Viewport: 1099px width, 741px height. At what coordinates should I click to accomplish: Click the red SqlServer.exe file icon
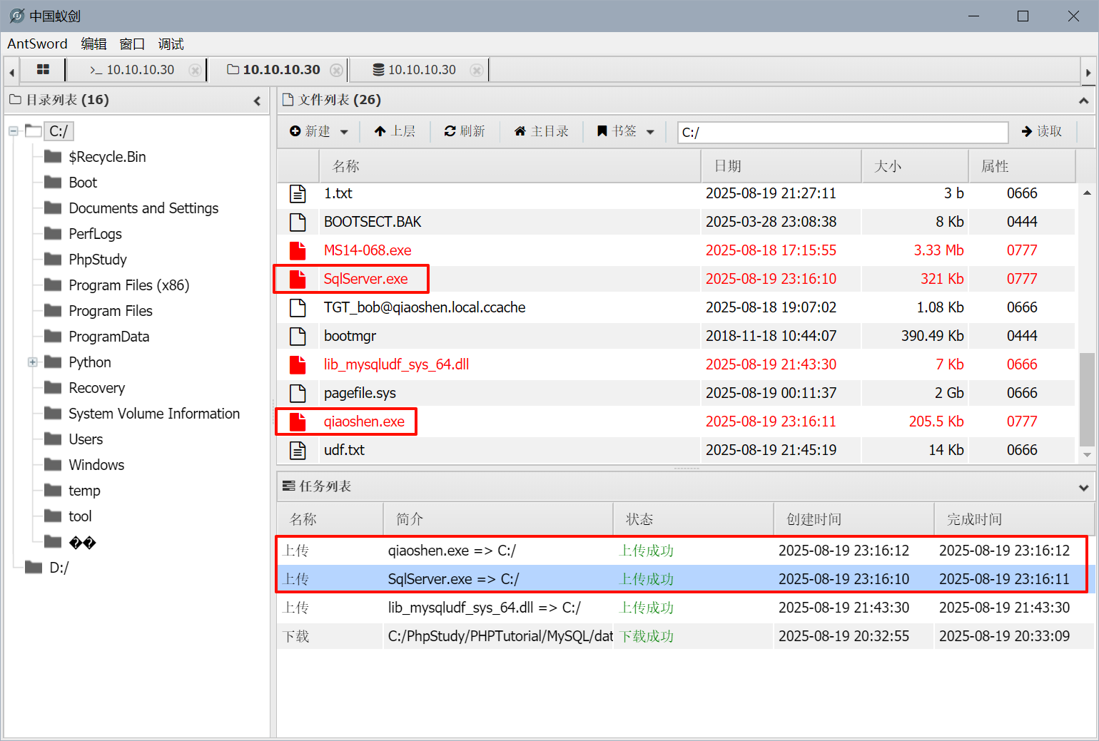298,279
